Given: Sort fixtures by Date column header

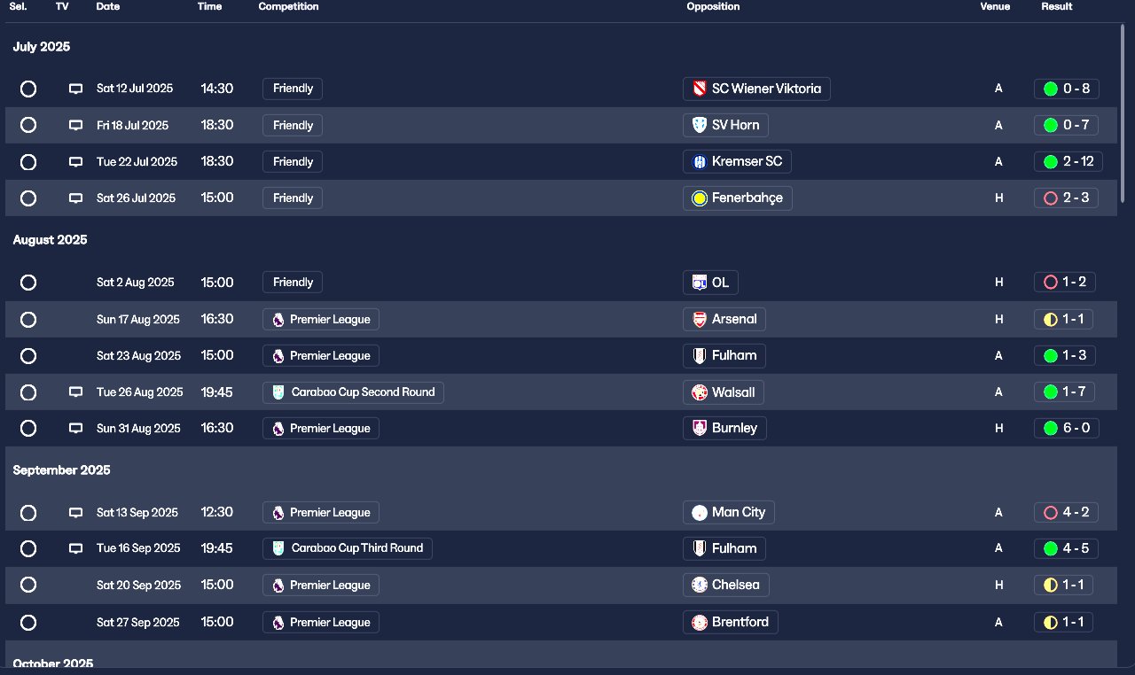Looking at the screenshot, I should 108,6.
